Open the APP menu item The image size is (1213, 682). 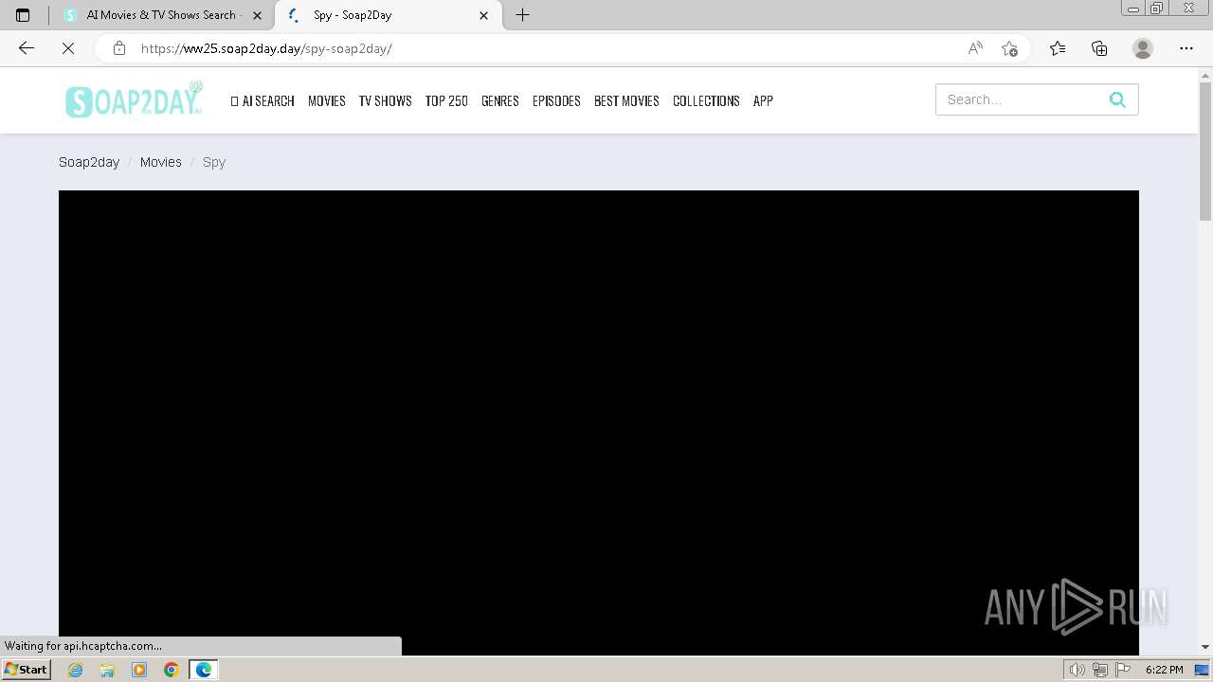point(763,100)
